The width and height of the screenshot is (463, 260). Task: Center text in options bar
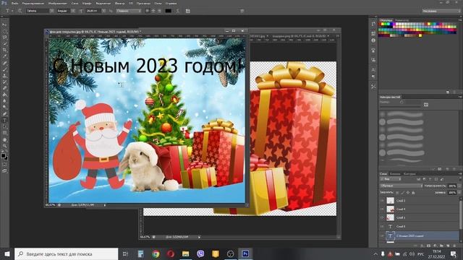[153, 11]
